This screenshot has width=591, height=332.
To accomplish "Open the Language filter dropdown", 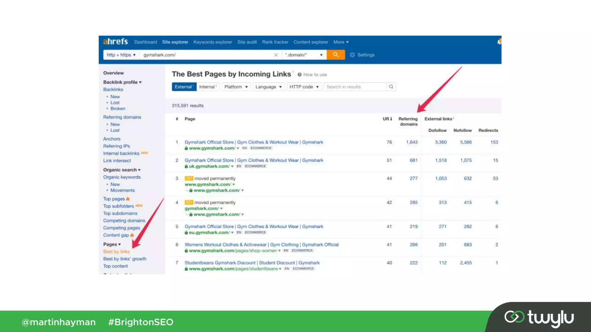I will click(x=268, y=87).
